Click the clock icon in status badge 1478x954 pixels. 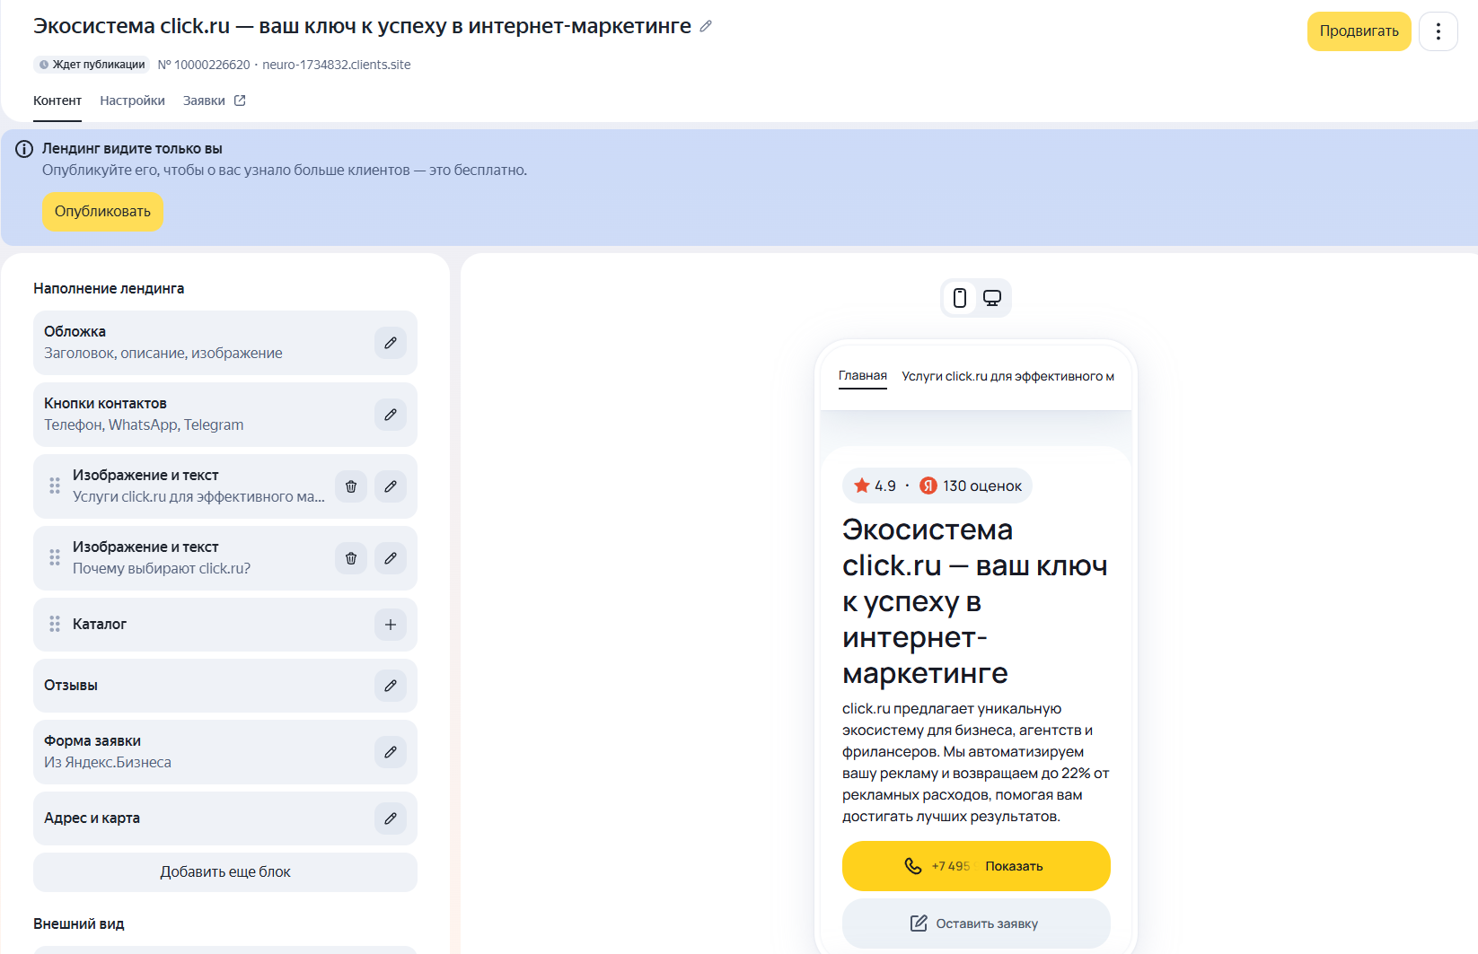click(44, 65)
